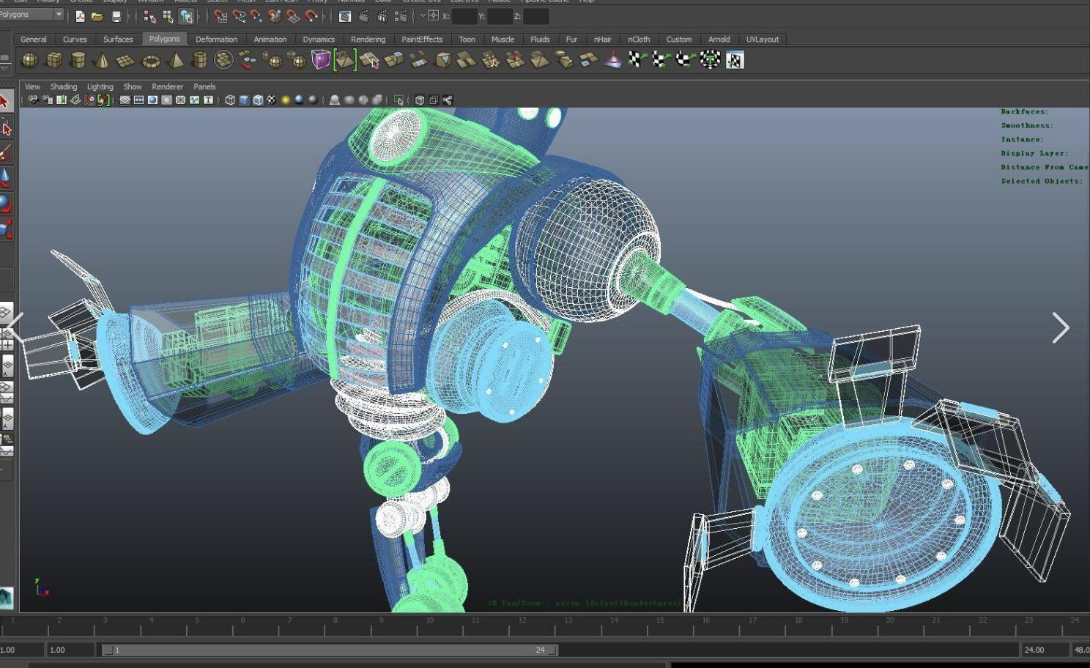The height and width of the screenshot is (668, 1090).
Task: Open the Arnold shelf tab
Action: coord(719,40)
